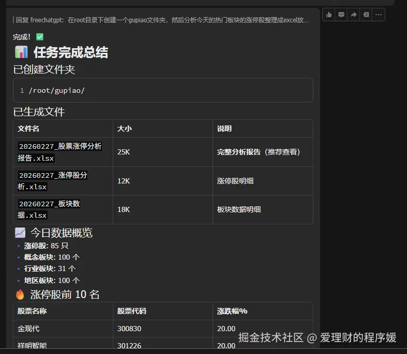
Task: Open the comment reply icon
Action: tap(341, 15)
